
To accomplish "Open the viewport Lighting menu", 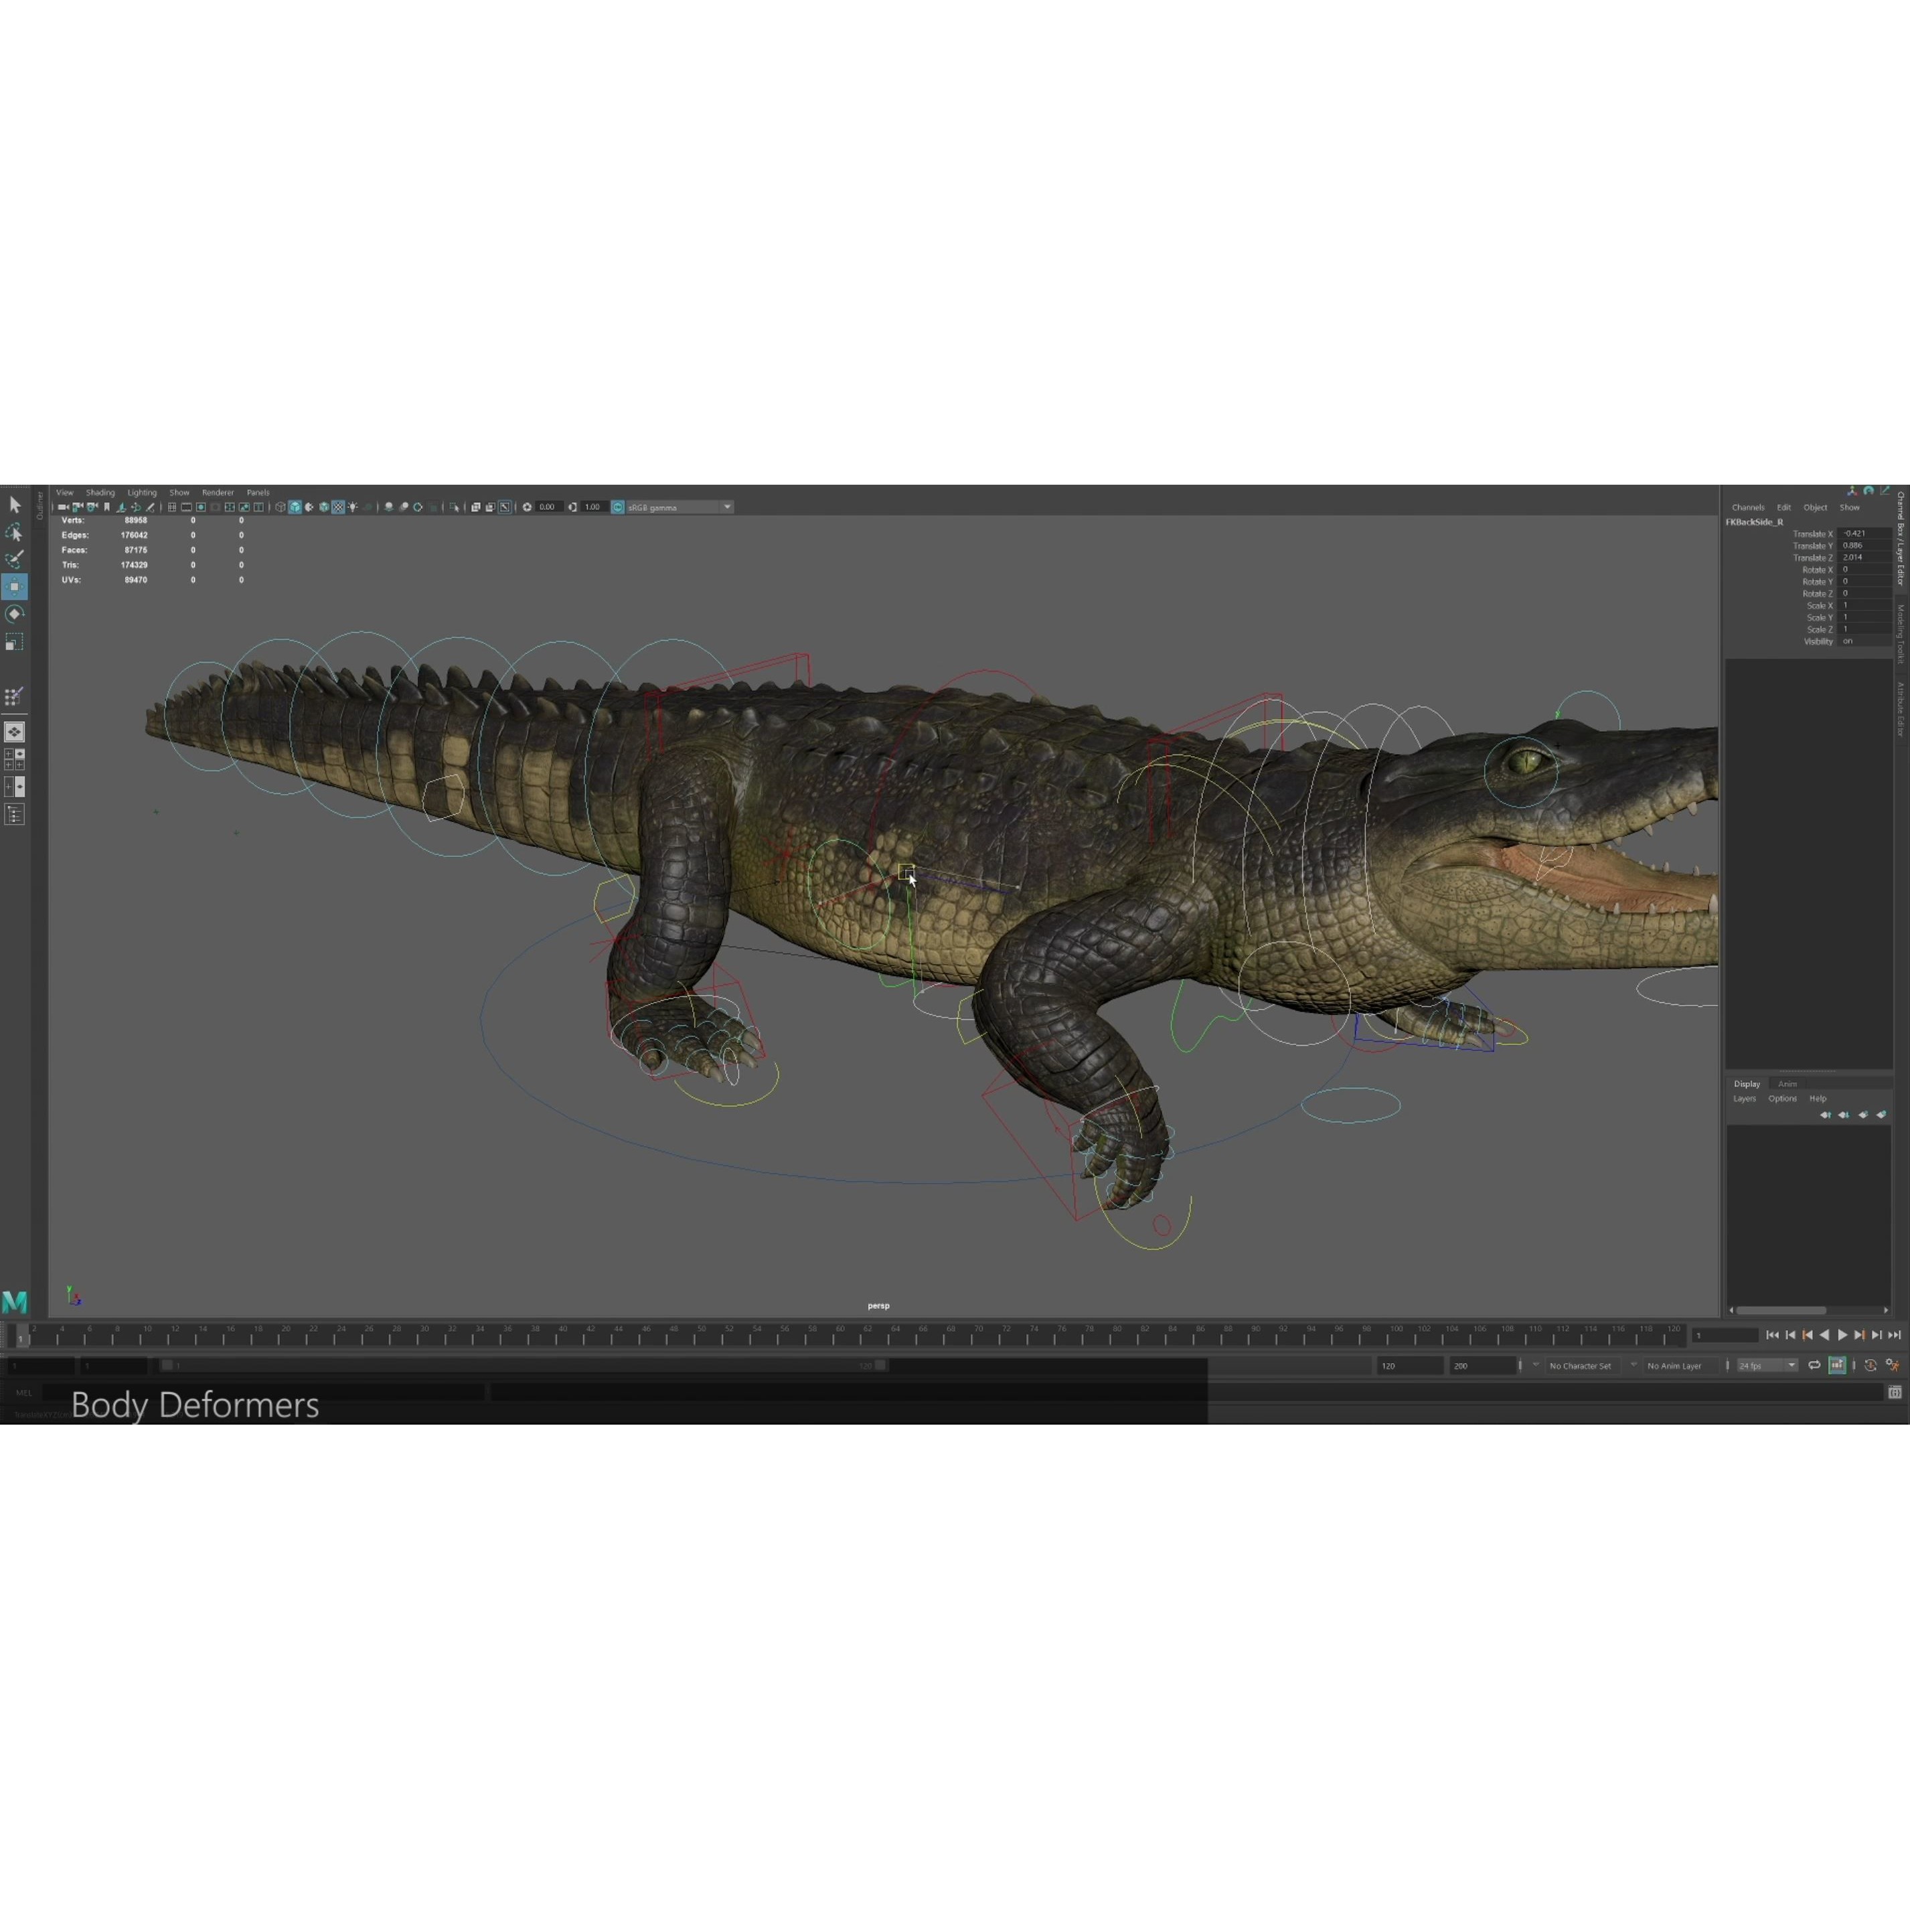I will pos(141,492).
